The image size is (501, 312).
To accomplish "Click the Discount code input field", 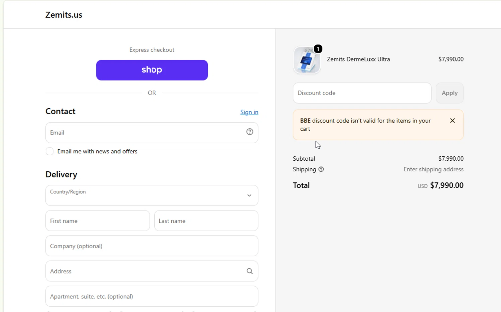I will (362, 93).
